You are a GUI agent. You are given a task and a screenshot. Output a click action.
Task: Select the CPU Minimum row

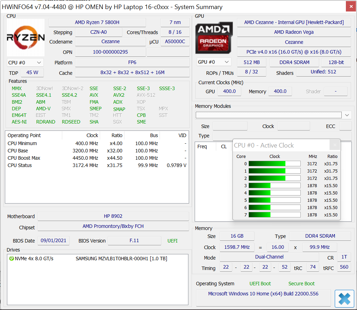[x=97, y=143]
